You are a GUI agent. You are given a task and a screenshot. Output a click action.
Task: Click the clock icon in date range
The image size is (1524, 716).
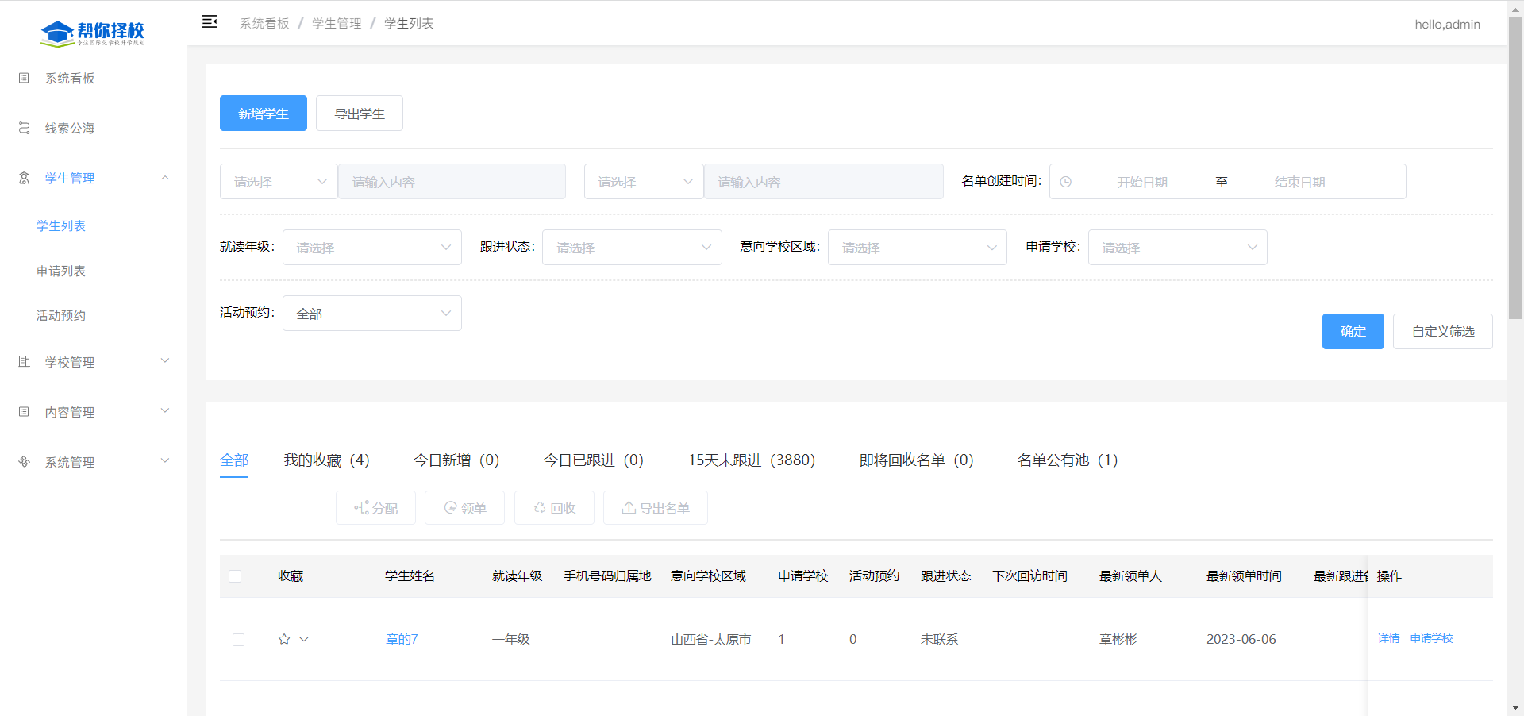[x=1066, y=182]
